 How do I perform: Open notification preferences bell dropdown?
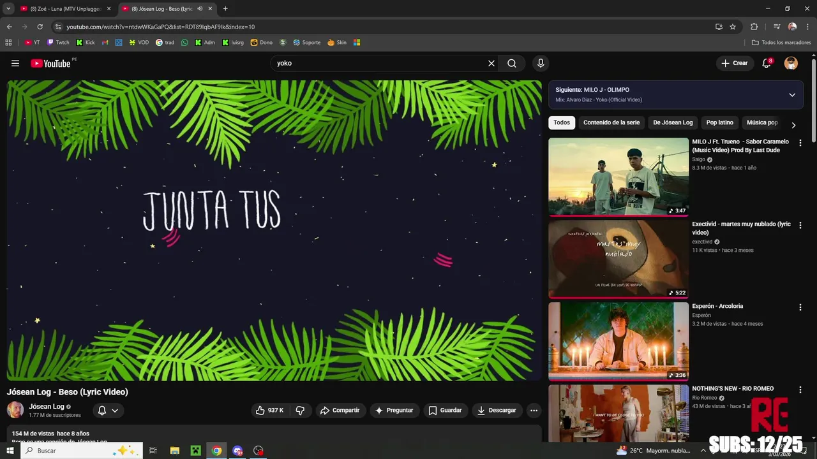click(108, 411)
